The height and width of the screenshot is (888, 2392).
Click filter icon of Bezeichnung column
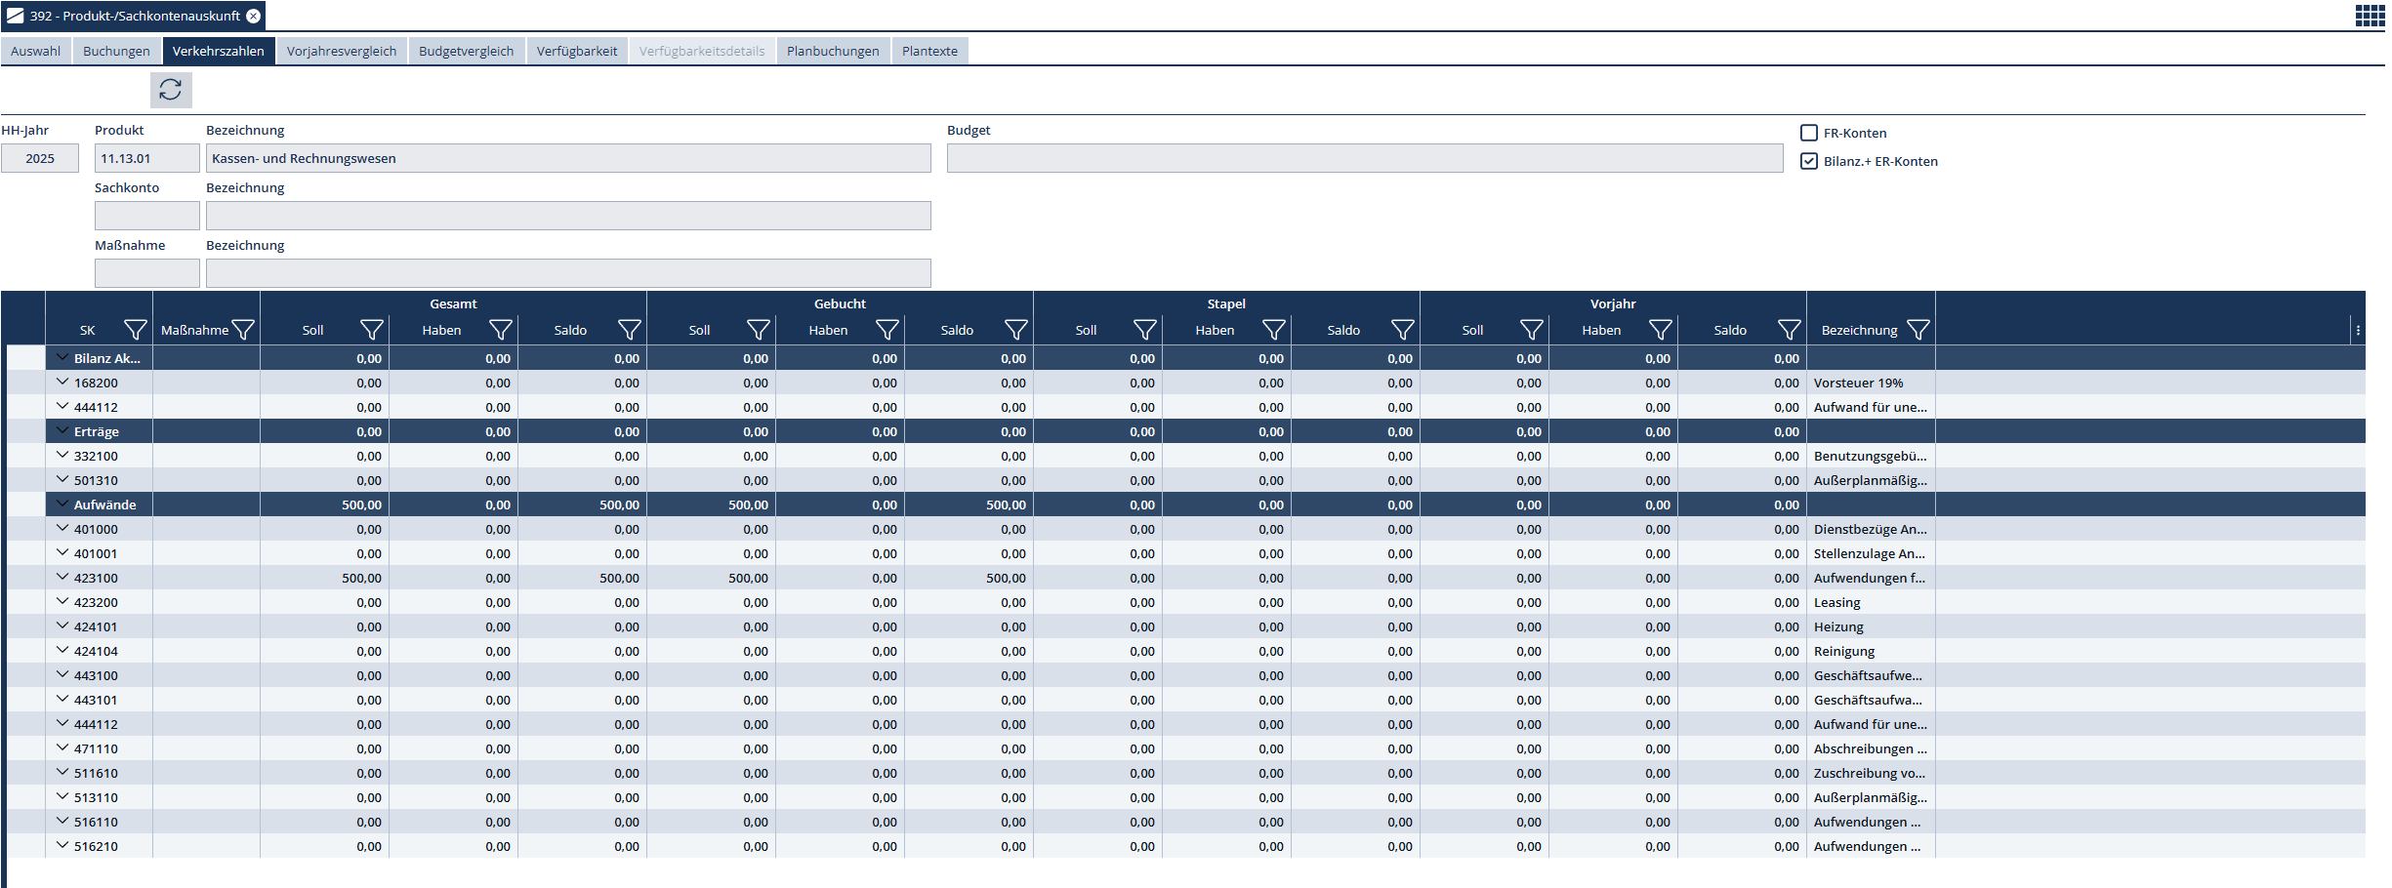point(1918,331)
